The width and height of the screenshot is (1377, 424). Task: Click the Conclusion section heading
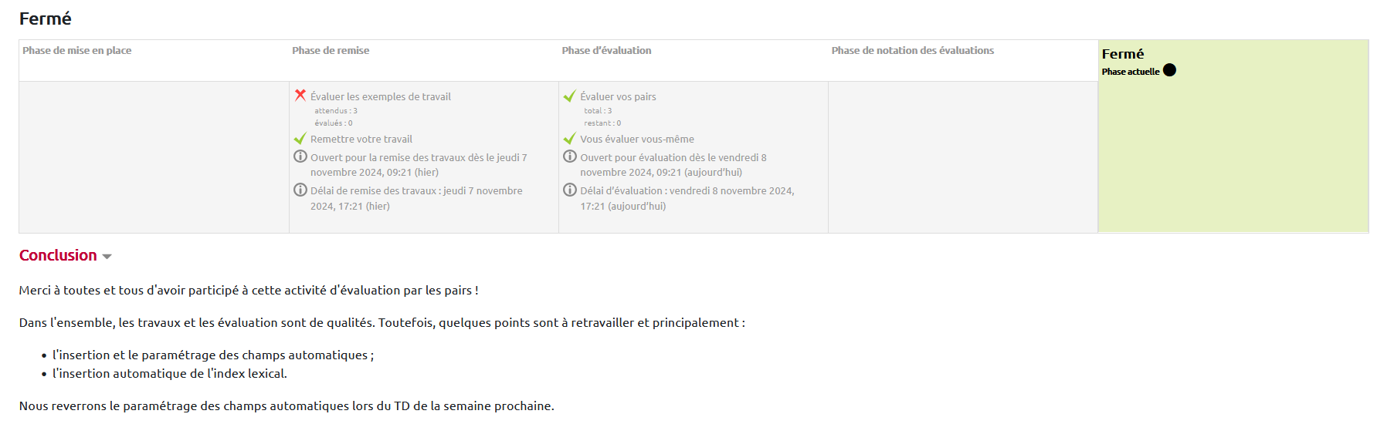point(58,255)
